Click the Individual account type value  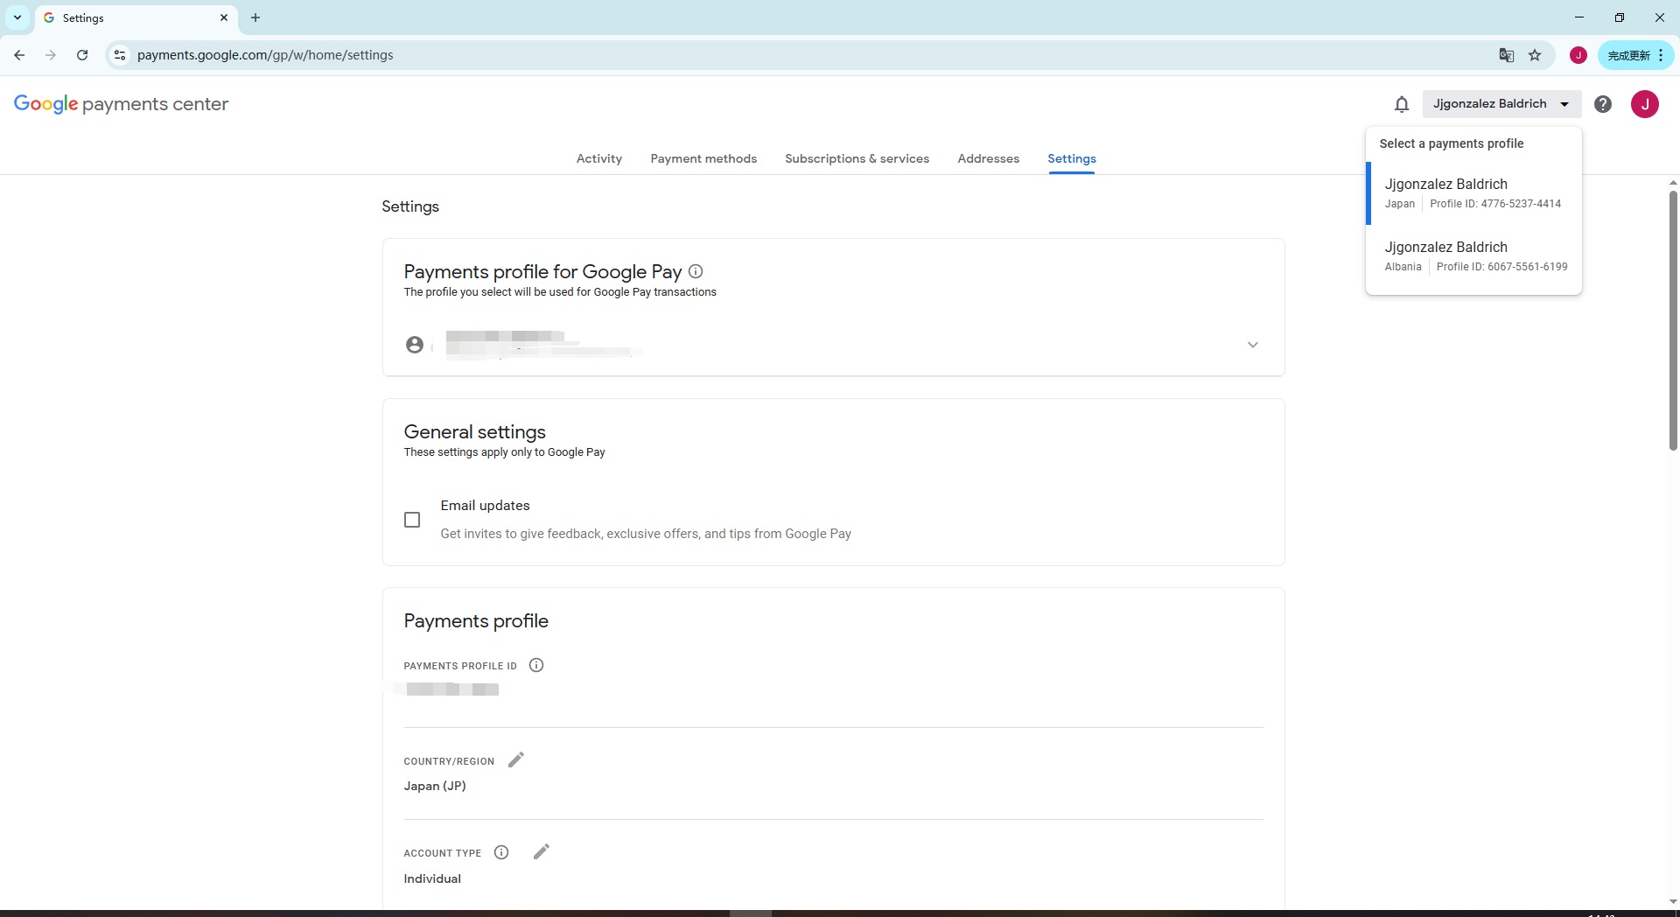432,878
